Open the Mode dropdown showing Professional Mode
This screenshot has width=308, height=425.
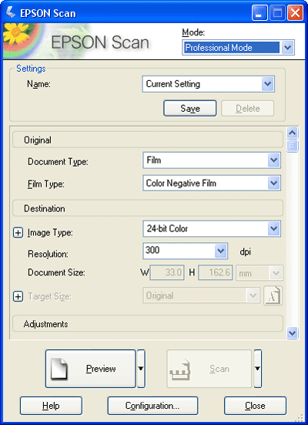pyautogui.click(x=238, y=48)
